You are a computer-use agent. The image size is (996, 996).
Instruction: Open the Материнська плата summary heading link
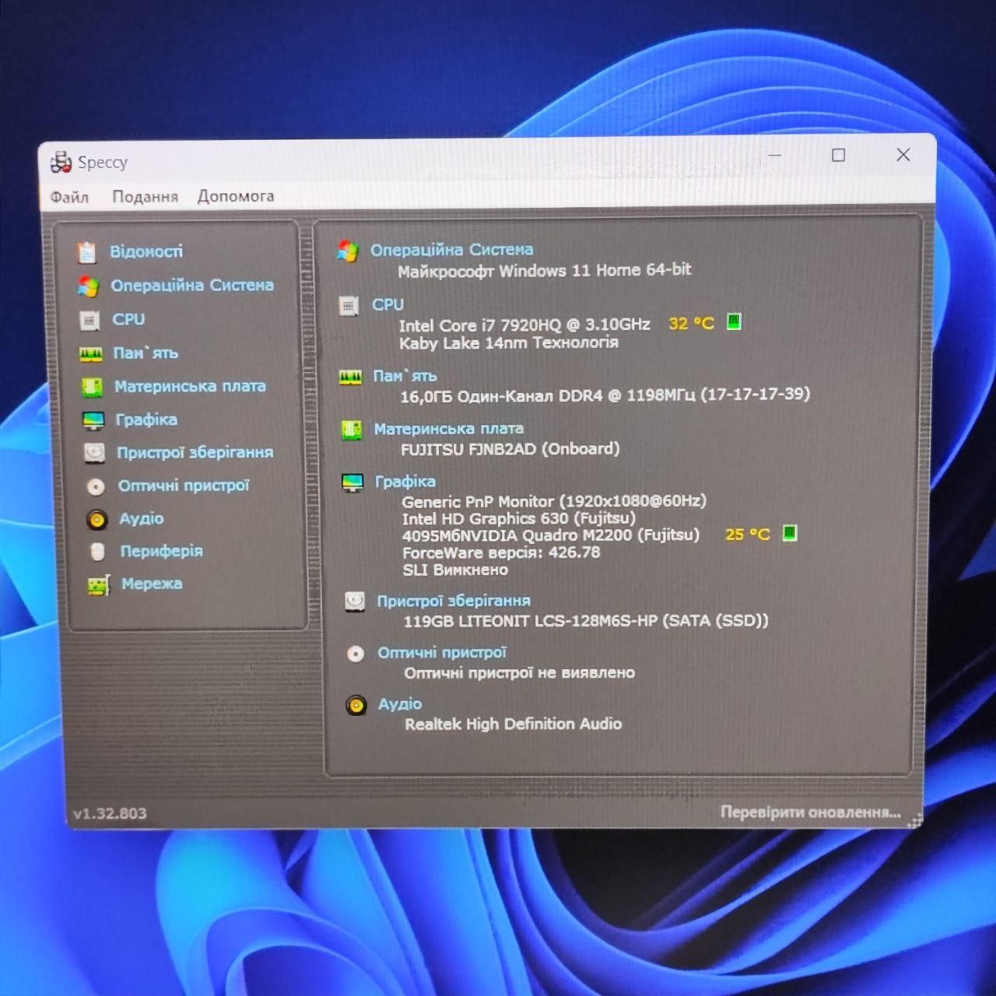[x=448, y=429]
